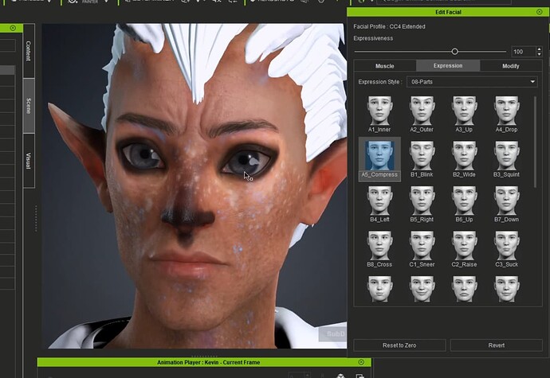Switch to the Muscle tab
Viewport: 550px width, 378px height.
385,66
